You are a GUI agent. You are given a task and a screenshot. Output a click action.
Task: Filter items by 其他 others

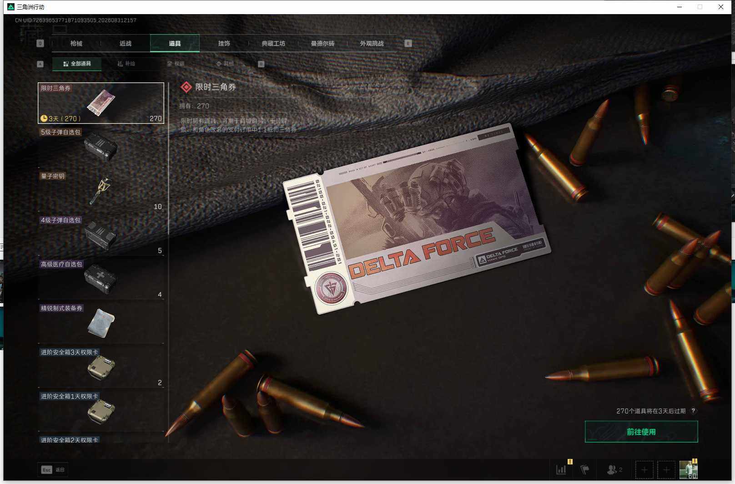click(x=225, y=64)
